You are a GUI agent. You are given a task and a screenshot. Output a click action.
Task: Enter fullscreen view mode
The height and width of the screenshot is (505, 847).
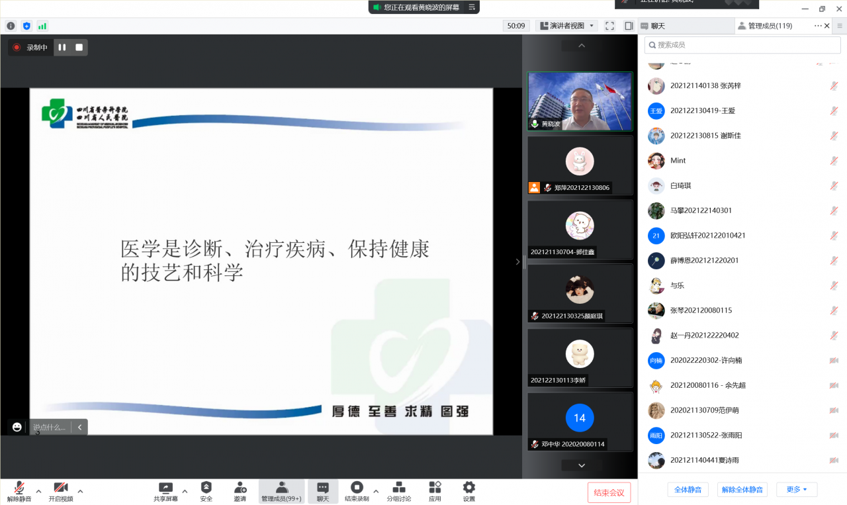(609, 25)
